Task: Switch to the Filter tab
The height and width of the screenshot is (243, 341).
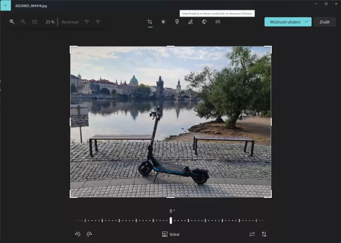Action: pyautogui.click(x=177, y=22)
